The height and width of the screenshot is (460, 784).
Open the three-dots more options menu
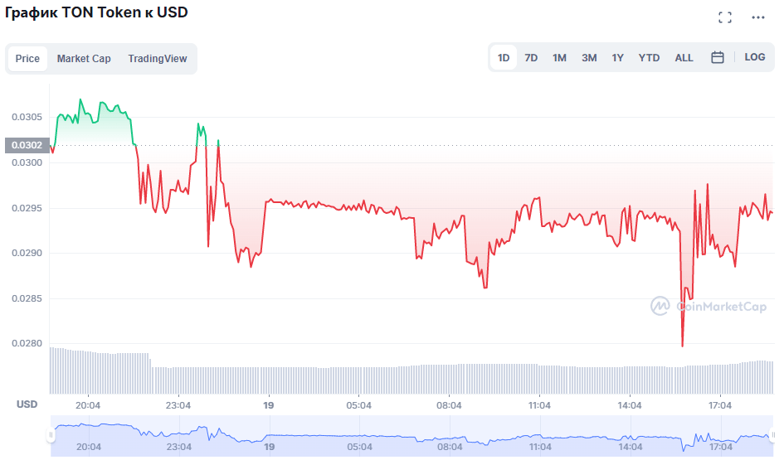click(x=758, y=17)
